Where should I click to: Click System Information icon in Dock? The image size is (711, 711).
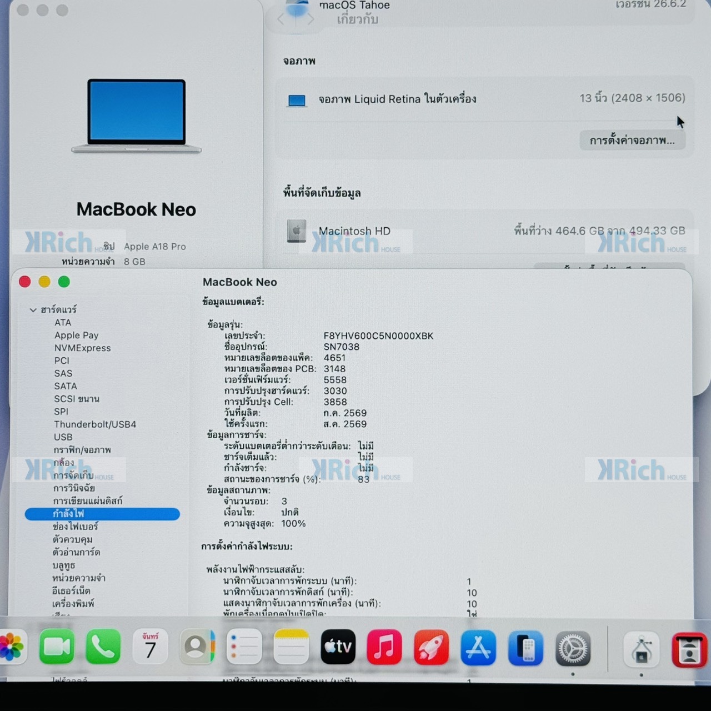click(641, 649)
